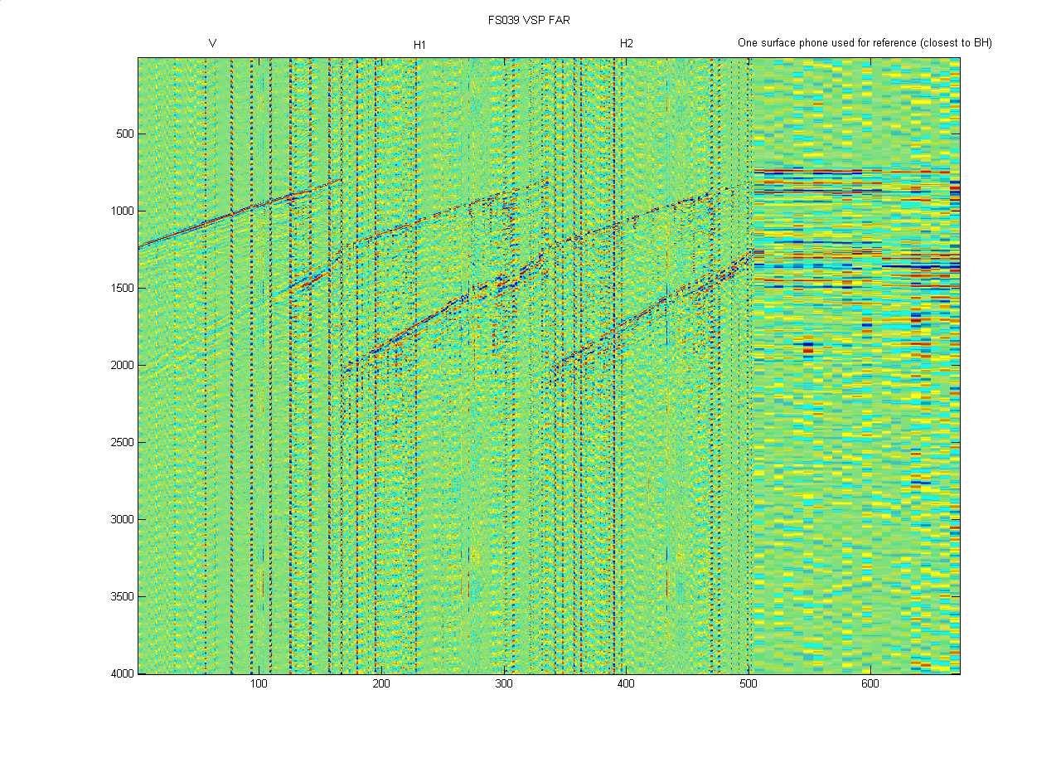Image resolution: width=1061 pixels, height=758 pixels.
Task: Click x-axis tick label 600
Action: tap(870, 684)
